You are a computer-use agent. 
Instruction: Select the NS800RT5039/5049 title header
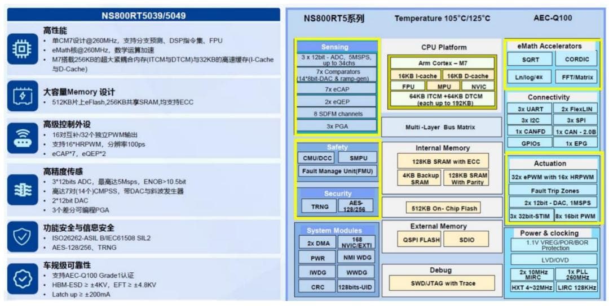(x=143, y=15)
